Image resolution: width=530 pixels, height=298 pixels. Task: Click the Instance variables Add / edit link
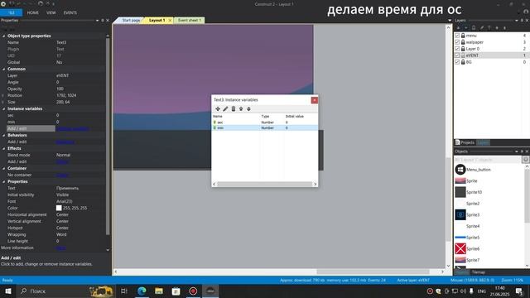pyautogui.click(x=73, y=129)
